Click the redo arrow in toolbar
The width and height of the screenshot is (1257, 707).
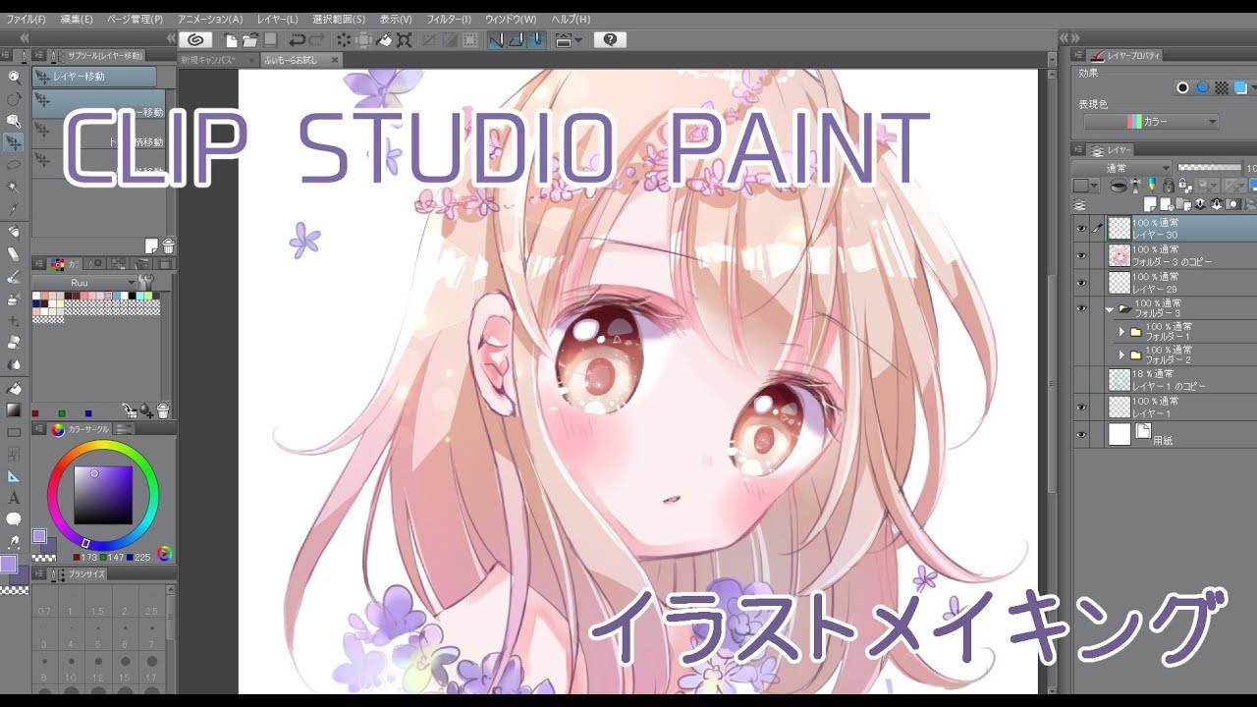pos(317,40)
